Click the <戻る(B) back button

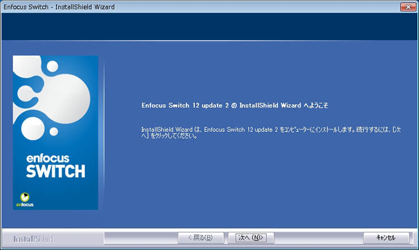pos(201,238)
